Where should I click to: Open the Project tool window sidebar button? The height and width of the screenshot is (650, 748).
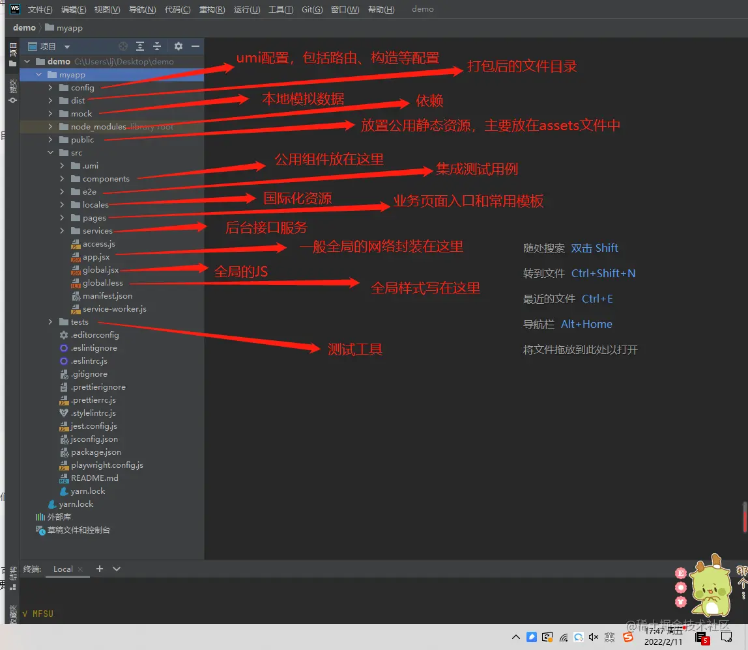tap(13, 55)
